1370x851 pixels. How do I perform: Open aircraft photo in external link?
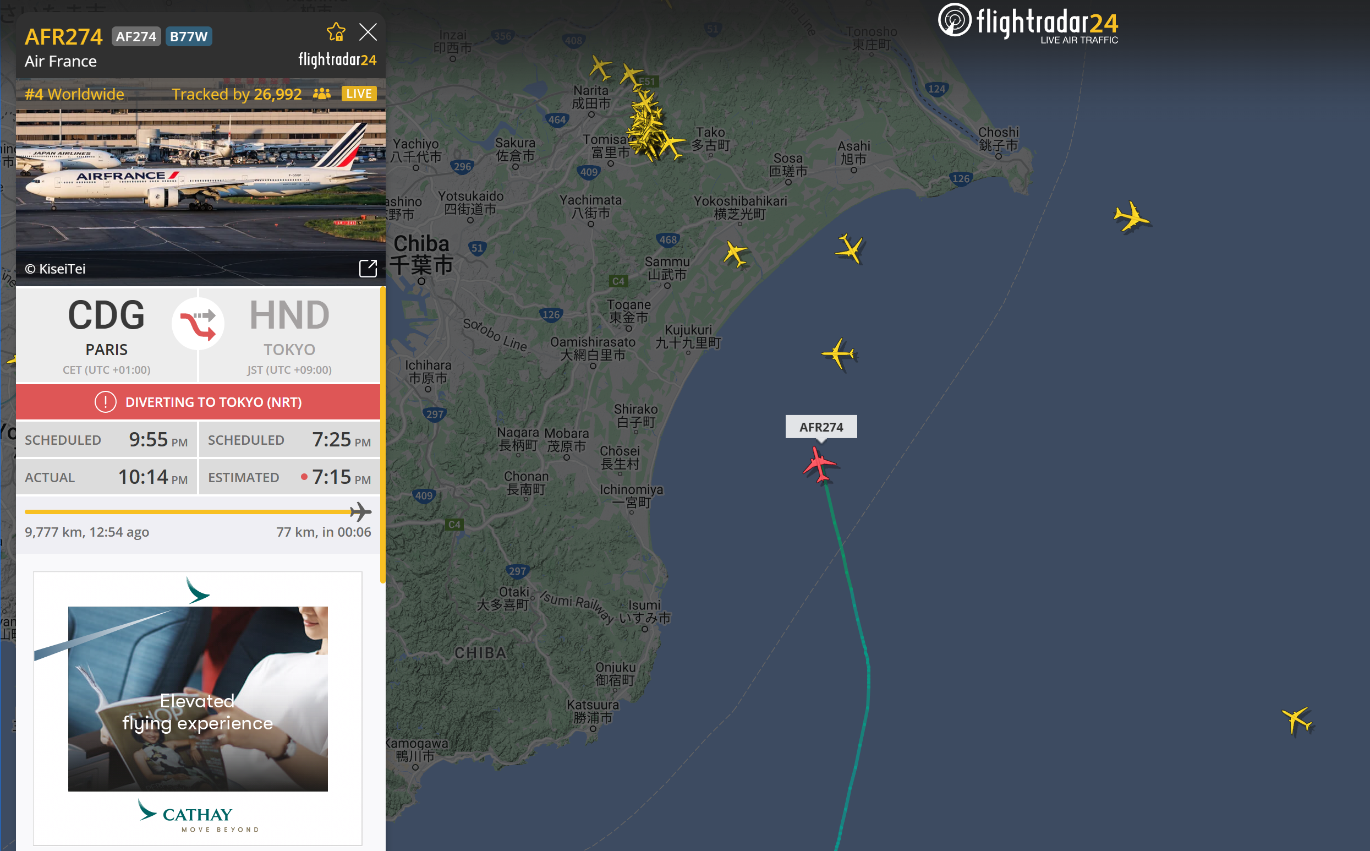(368, 269)
